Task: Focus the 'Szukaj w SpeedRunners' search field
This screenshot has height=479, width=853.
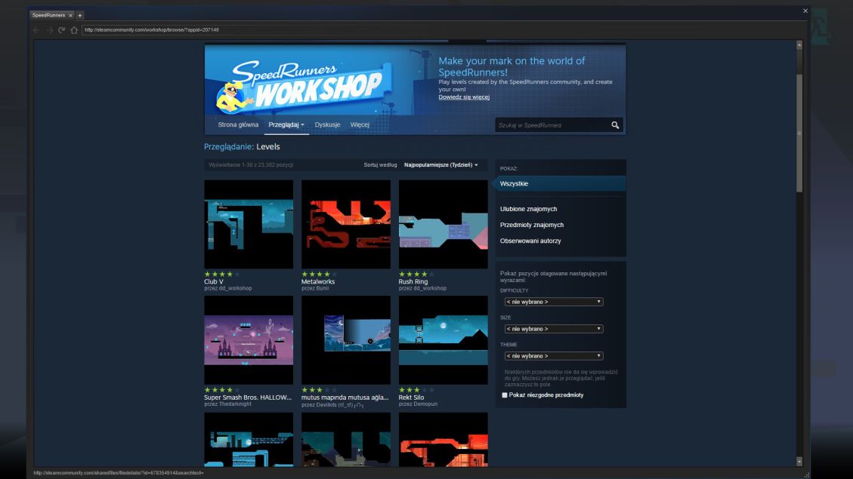Action: pos(552,125)
